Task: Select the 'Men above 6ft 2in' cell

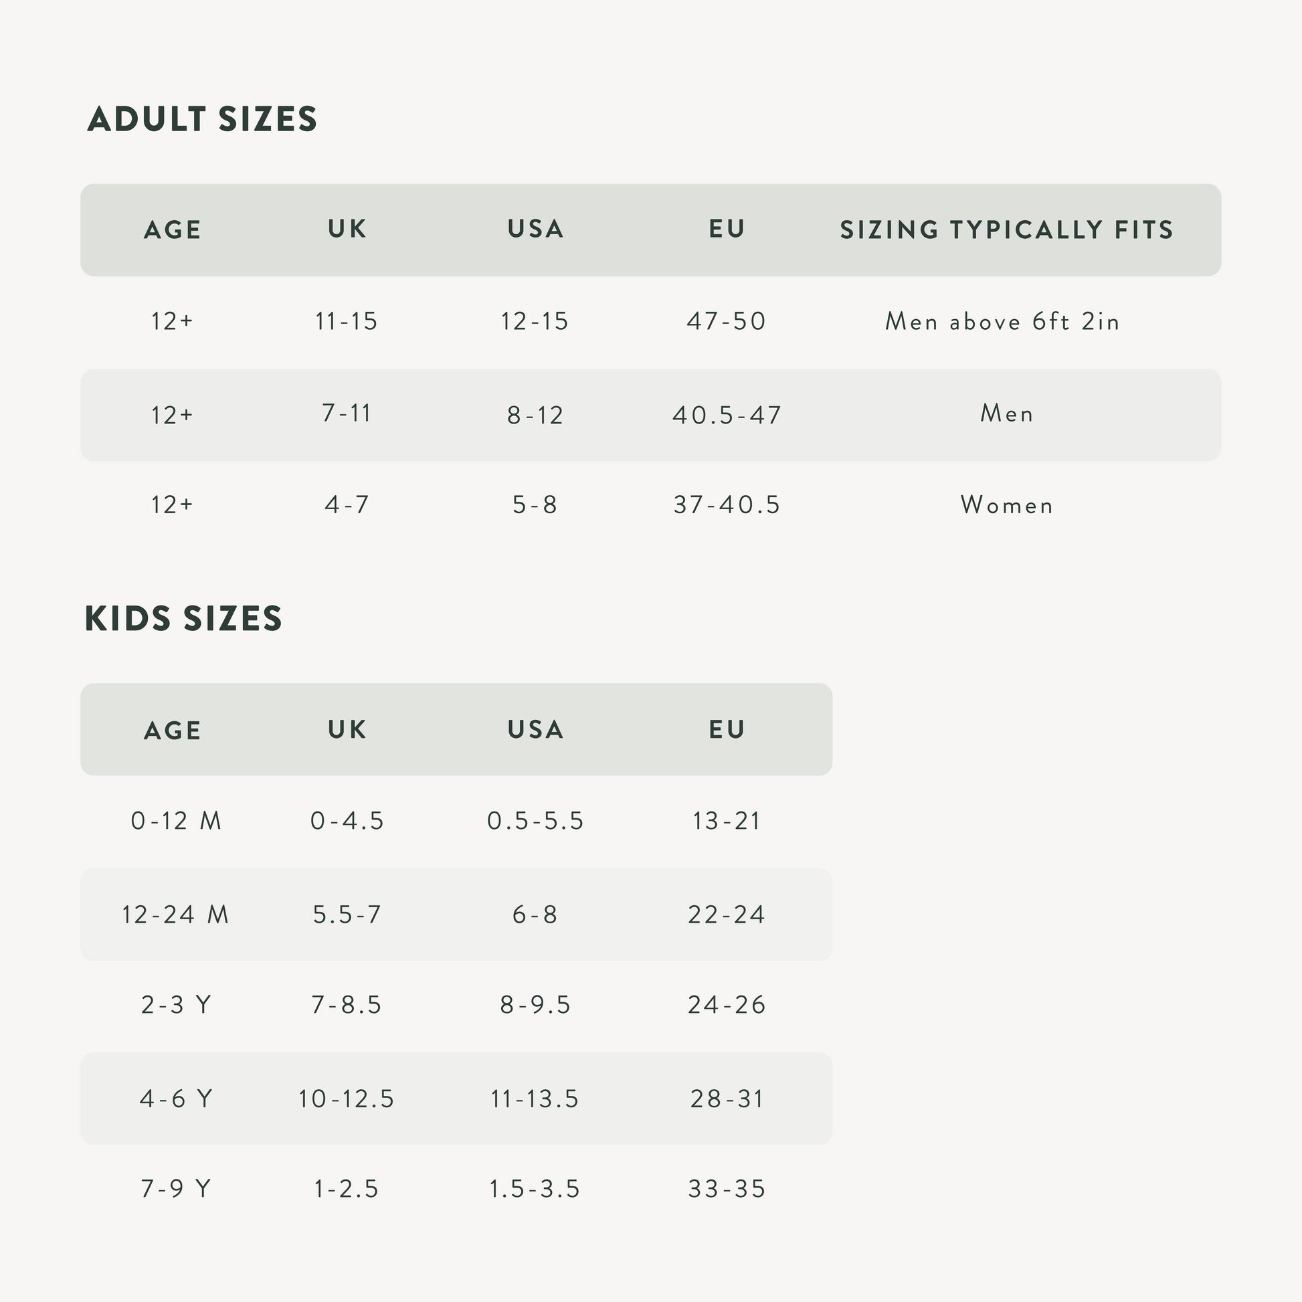Action: 1002,321
